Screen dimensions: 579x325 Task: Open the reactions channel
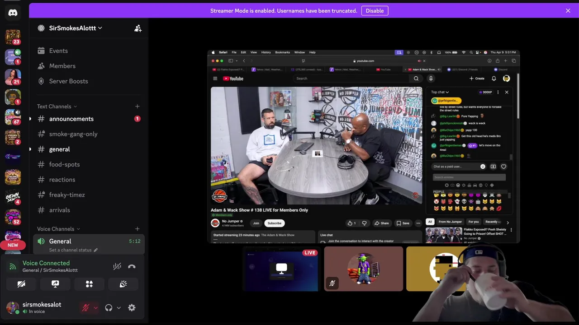89,180
